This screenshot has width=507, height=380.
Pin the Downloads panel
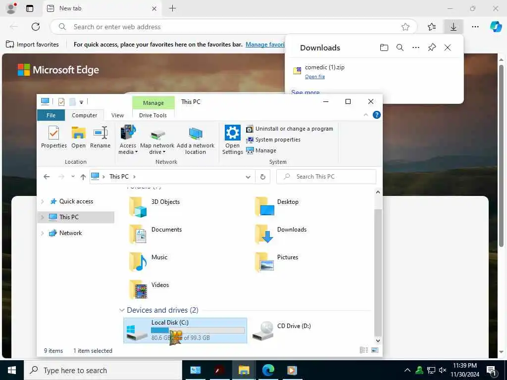point(432,48)
